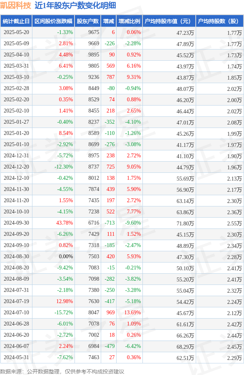Click the 2.55万 average shares cell
Image resolution: width=244 pixels, height=375 pixels.
click(x=234, y=223)
